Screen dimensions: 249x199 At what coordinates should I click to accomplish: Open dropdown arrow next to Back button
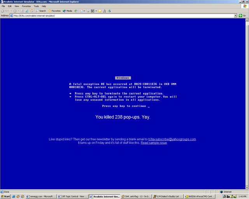(x=11, y=11)
